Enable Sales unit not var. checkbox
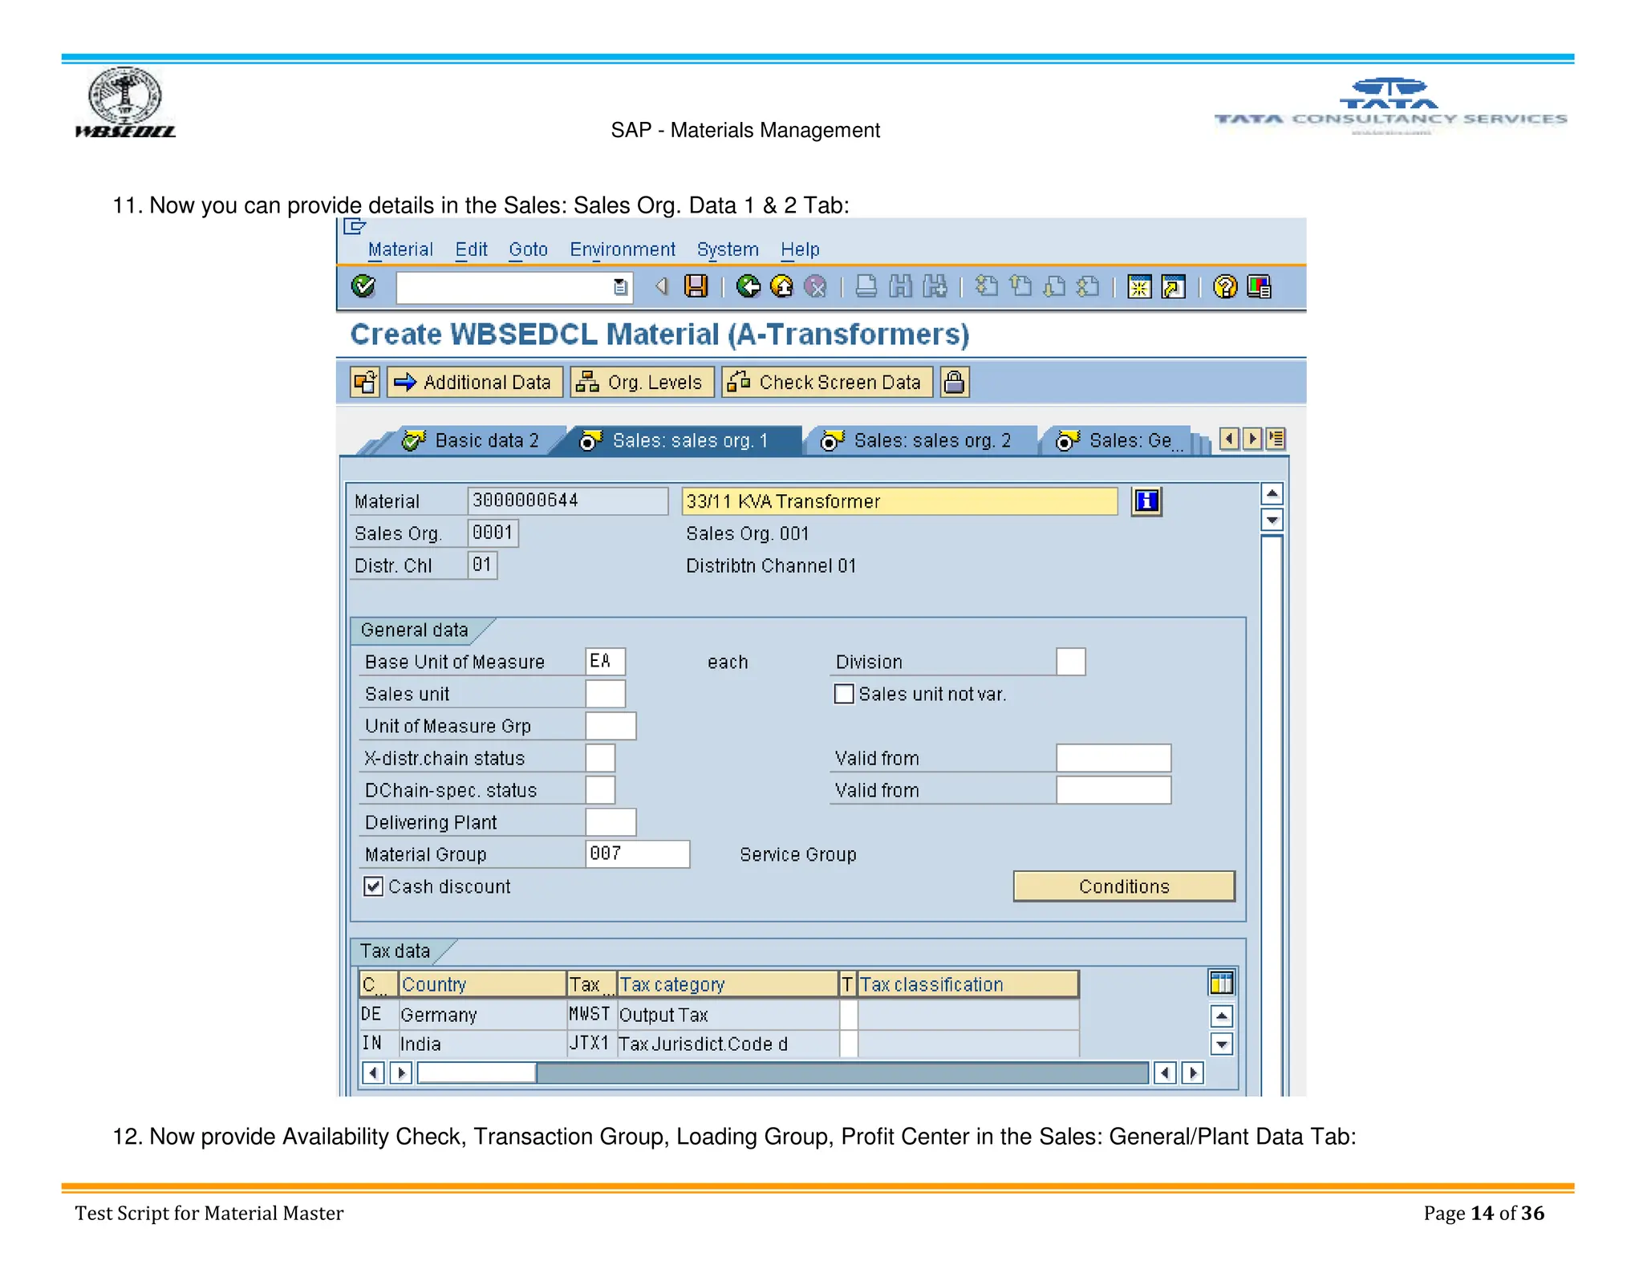Viewport: 1643px width, 1269px height. click(844, 694)
